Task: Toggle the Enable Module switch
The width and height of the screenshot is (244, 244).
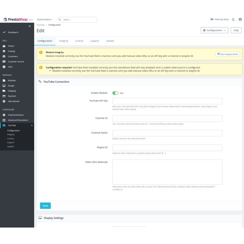Action: [115, 93]
